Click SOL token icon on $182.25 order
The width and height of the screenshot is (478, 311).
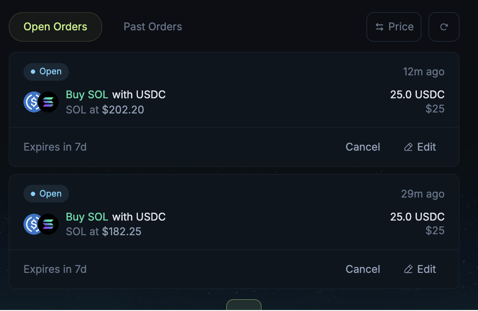tap(48, 224)
